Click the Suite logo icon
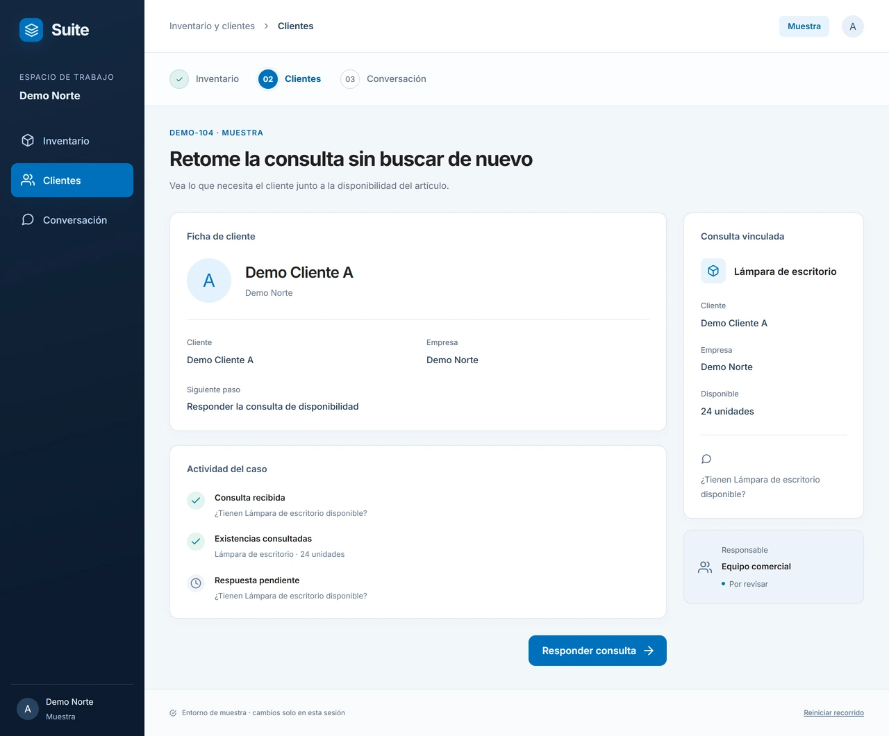The height and width of the screenshot is (736, 889). (31, 30)
